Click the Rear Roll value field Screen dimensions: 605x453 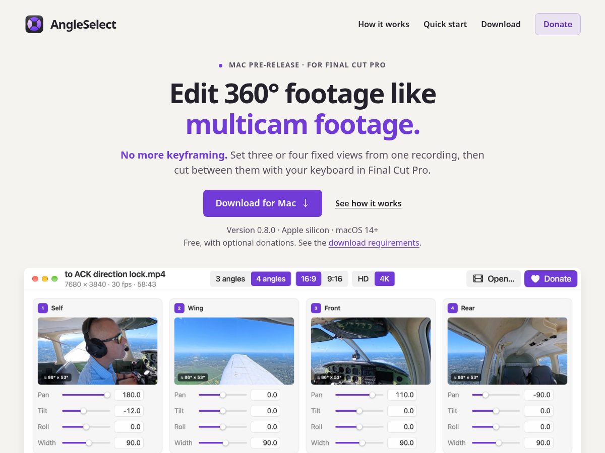pyautogui.click(x=538, y=427)
